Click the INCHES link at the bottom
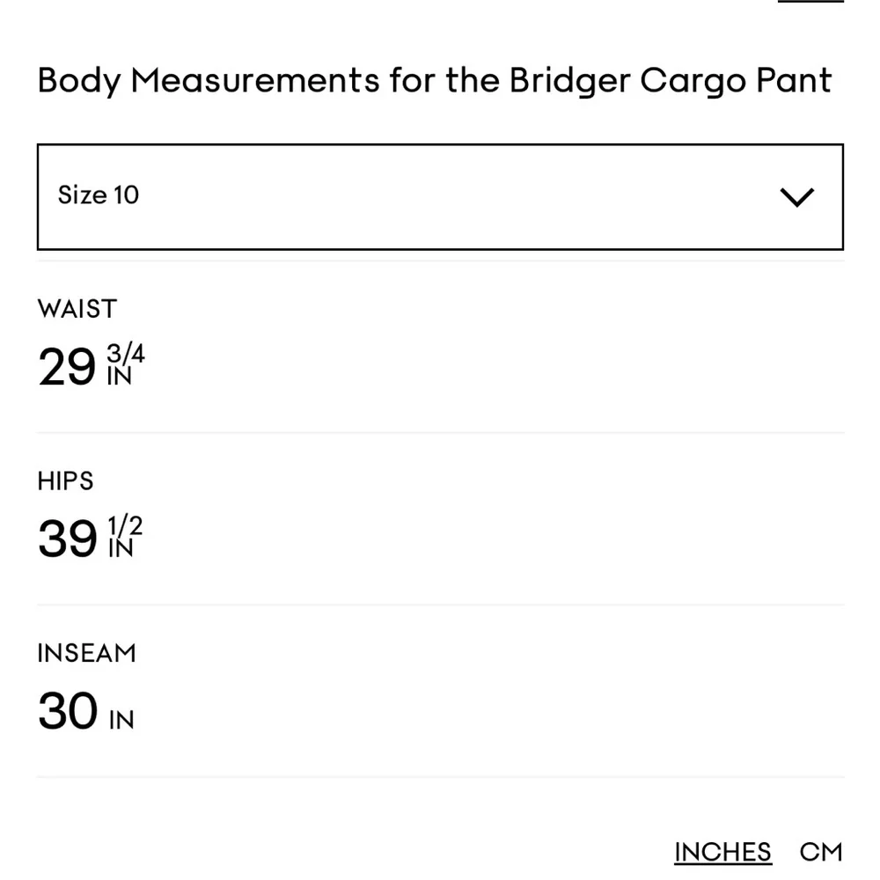This screenshot has width=880, height=880. [x=722, y=851]
